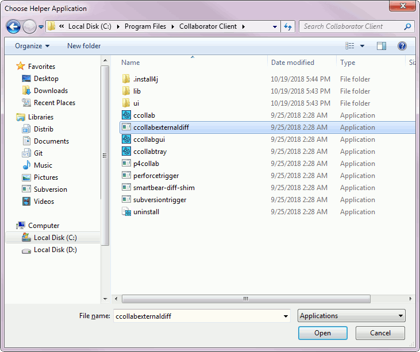420x352 pixels.
Task: Expand arrow after Program Files breadcrumb
Action: tap(173, 26)
